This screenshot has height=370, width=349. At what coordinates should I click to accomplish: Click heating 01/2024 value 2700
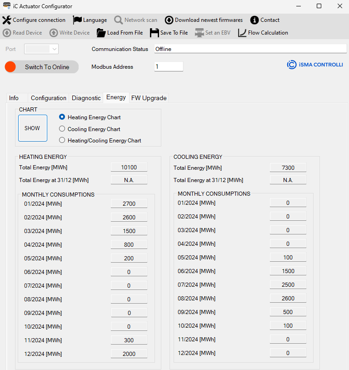[129, 203]
